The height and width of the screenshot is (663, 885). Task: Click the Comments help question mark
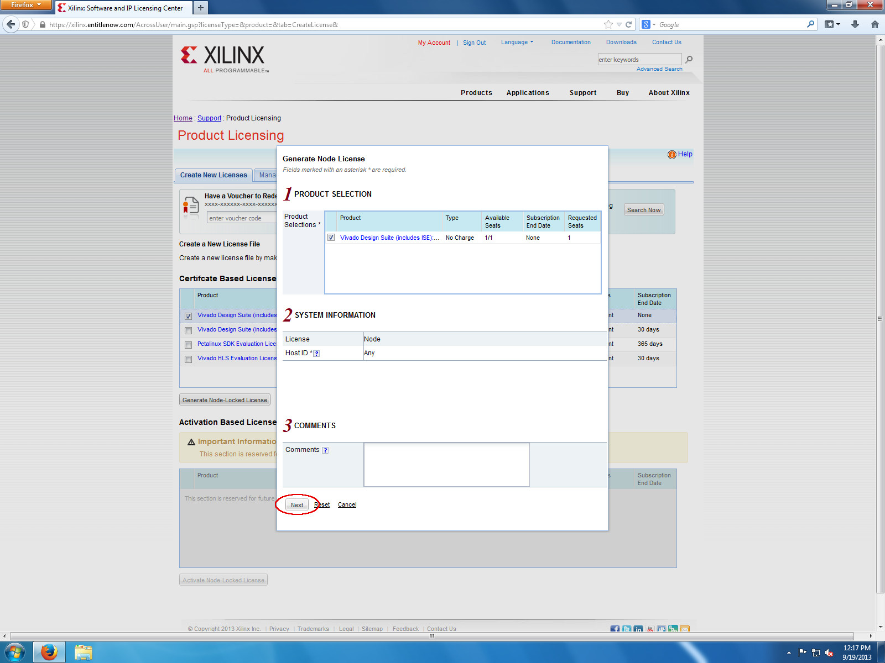point(325,450)
